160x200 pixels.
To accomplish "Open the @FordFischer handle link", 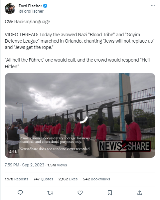I will pyautogui.click(x=31, y=11).
